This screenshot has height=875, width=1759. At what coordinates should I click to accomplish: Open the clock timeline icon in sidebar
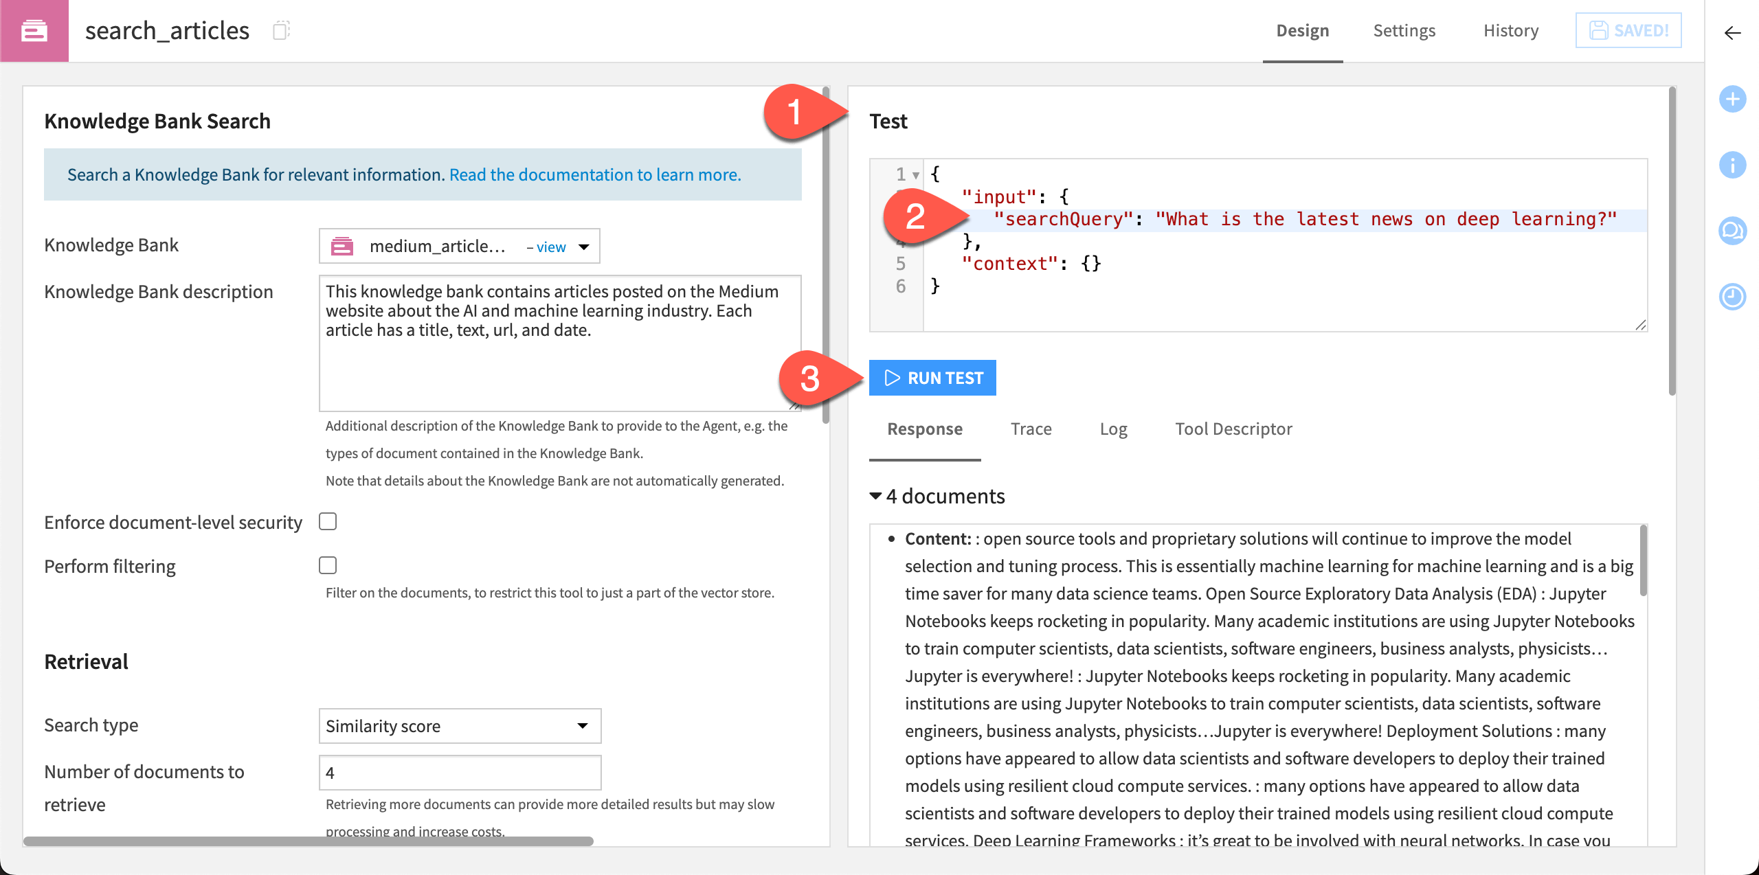(x=1732, y=297)
